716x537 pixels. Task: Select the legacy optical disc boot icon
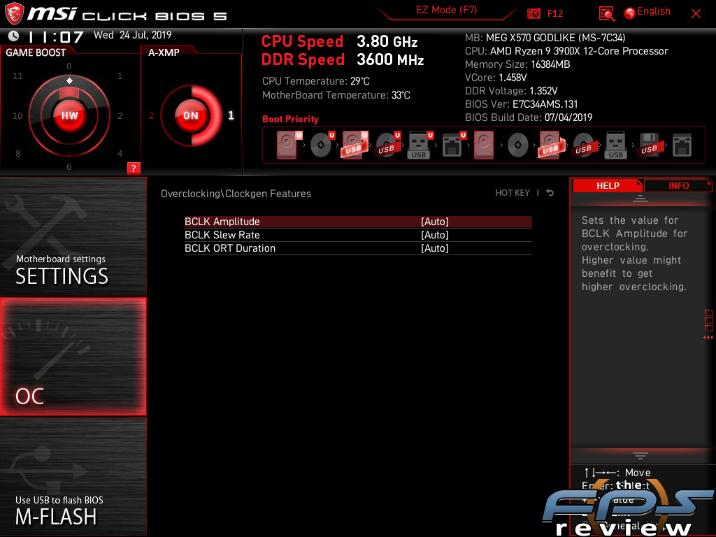pos(518,145)
